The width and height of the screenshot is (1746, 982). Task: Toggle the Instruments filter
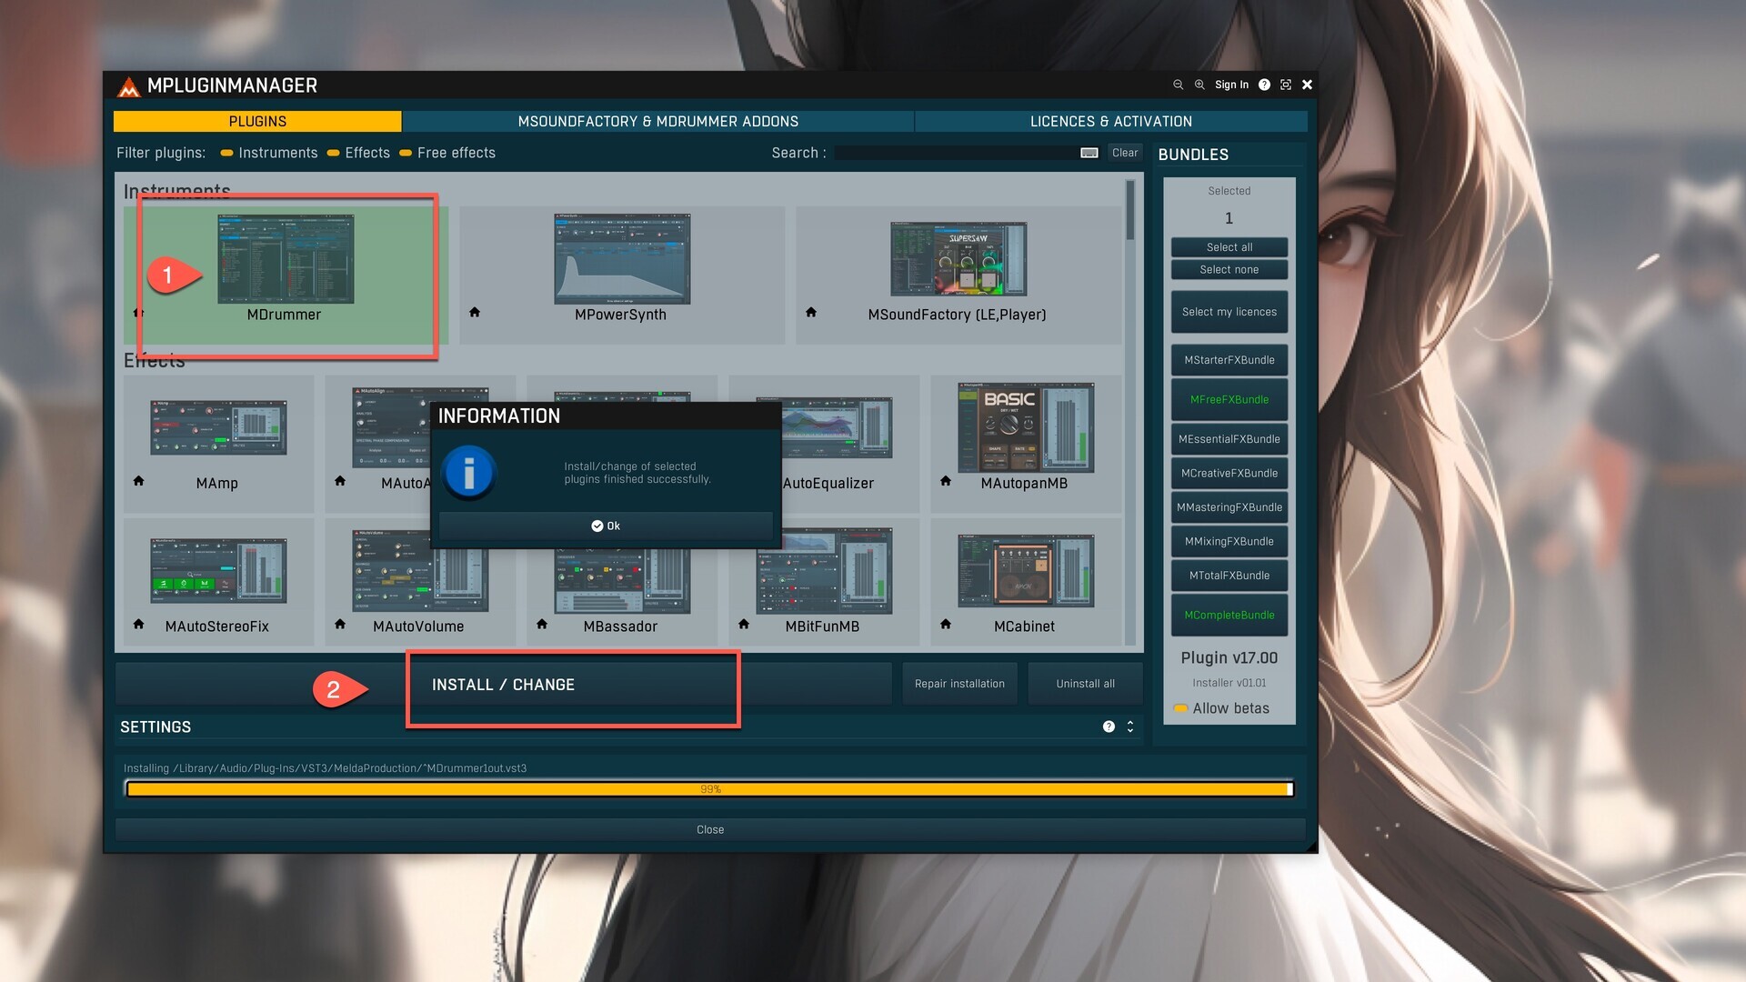click(x=227, y=153)
